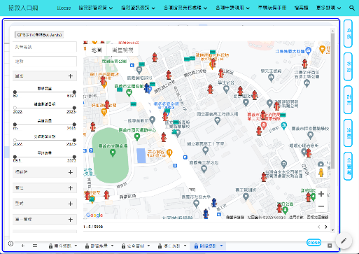Screen dimensions: 359x254
Task: Go to Home in top navigation
Action: [64, 8]
